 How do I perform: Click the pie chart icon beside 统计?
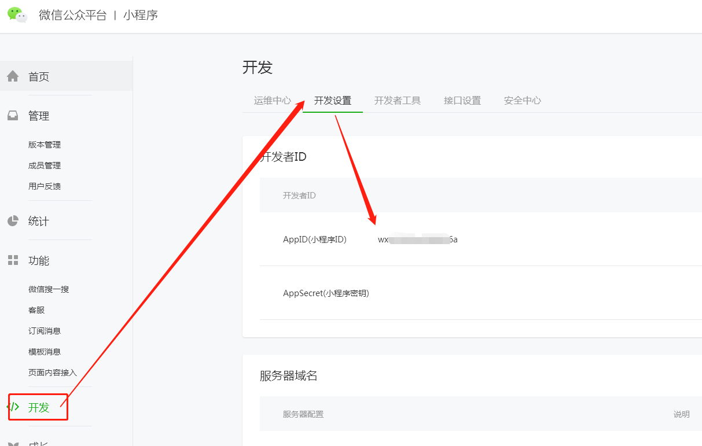[x=13, y=221]
